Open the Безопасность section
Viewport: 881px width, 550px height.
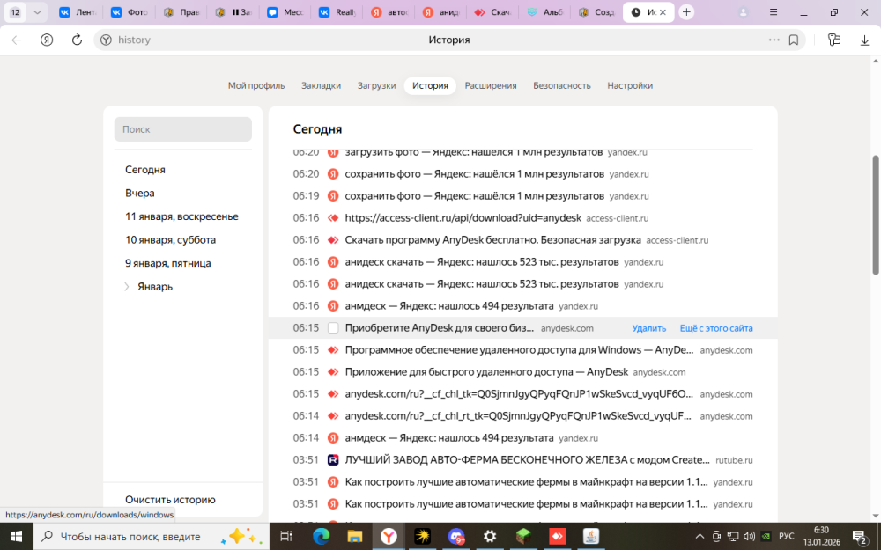tap(562, 86)
